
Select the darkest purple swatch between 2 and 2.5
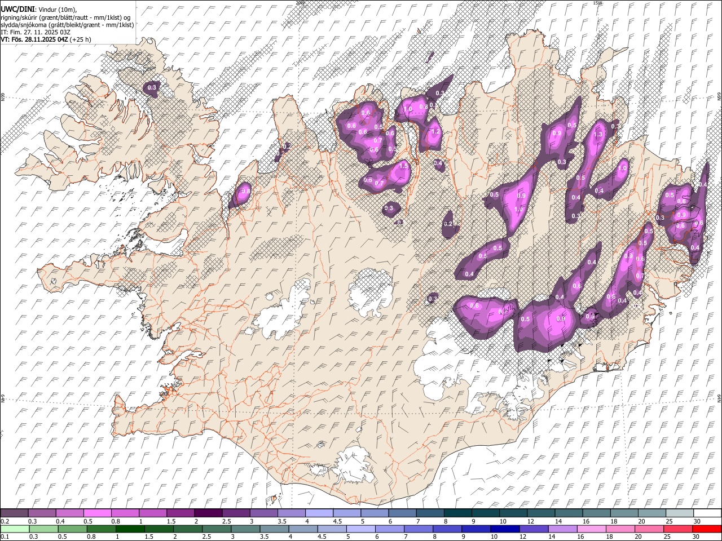point(208,513)
